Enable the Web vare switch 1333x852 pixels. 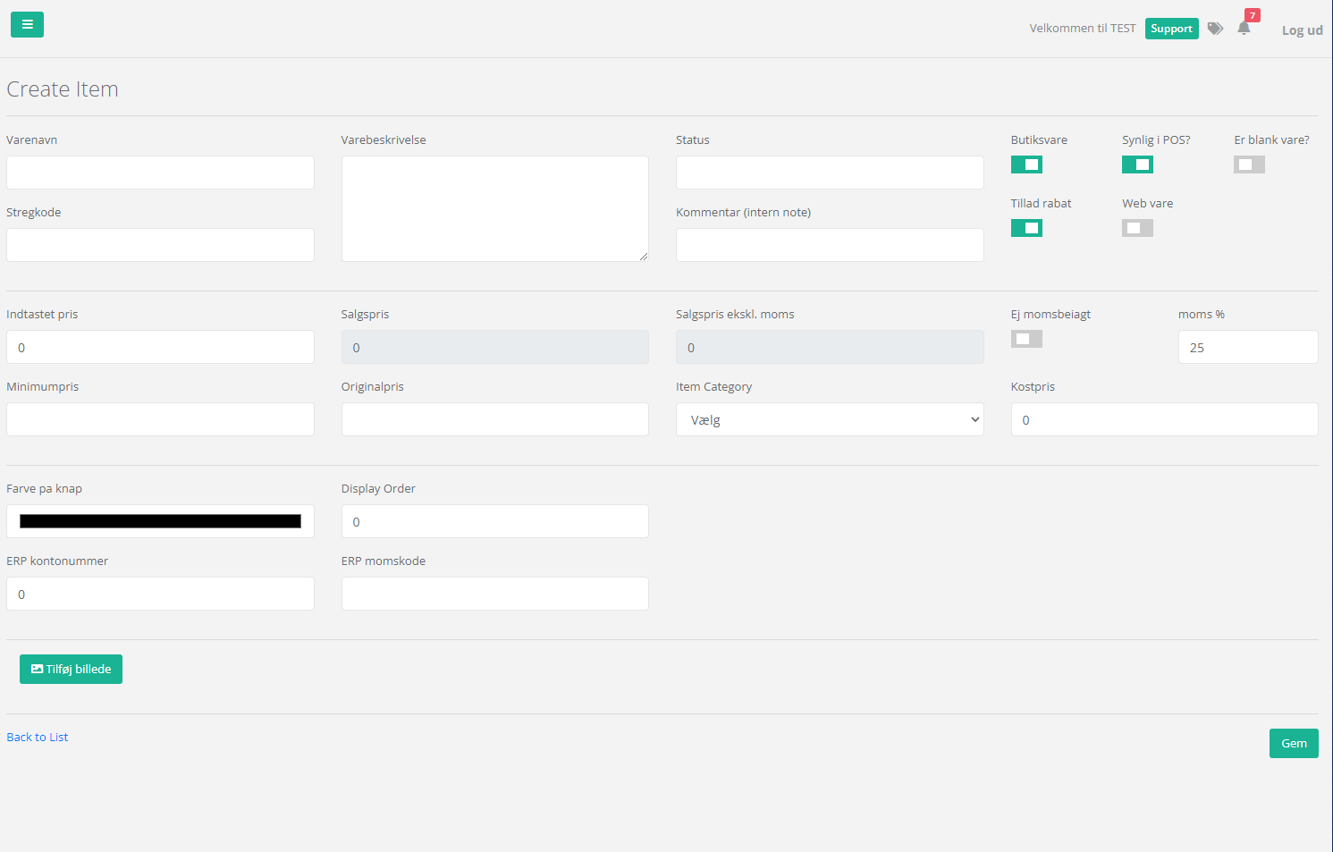[1137, 228]
